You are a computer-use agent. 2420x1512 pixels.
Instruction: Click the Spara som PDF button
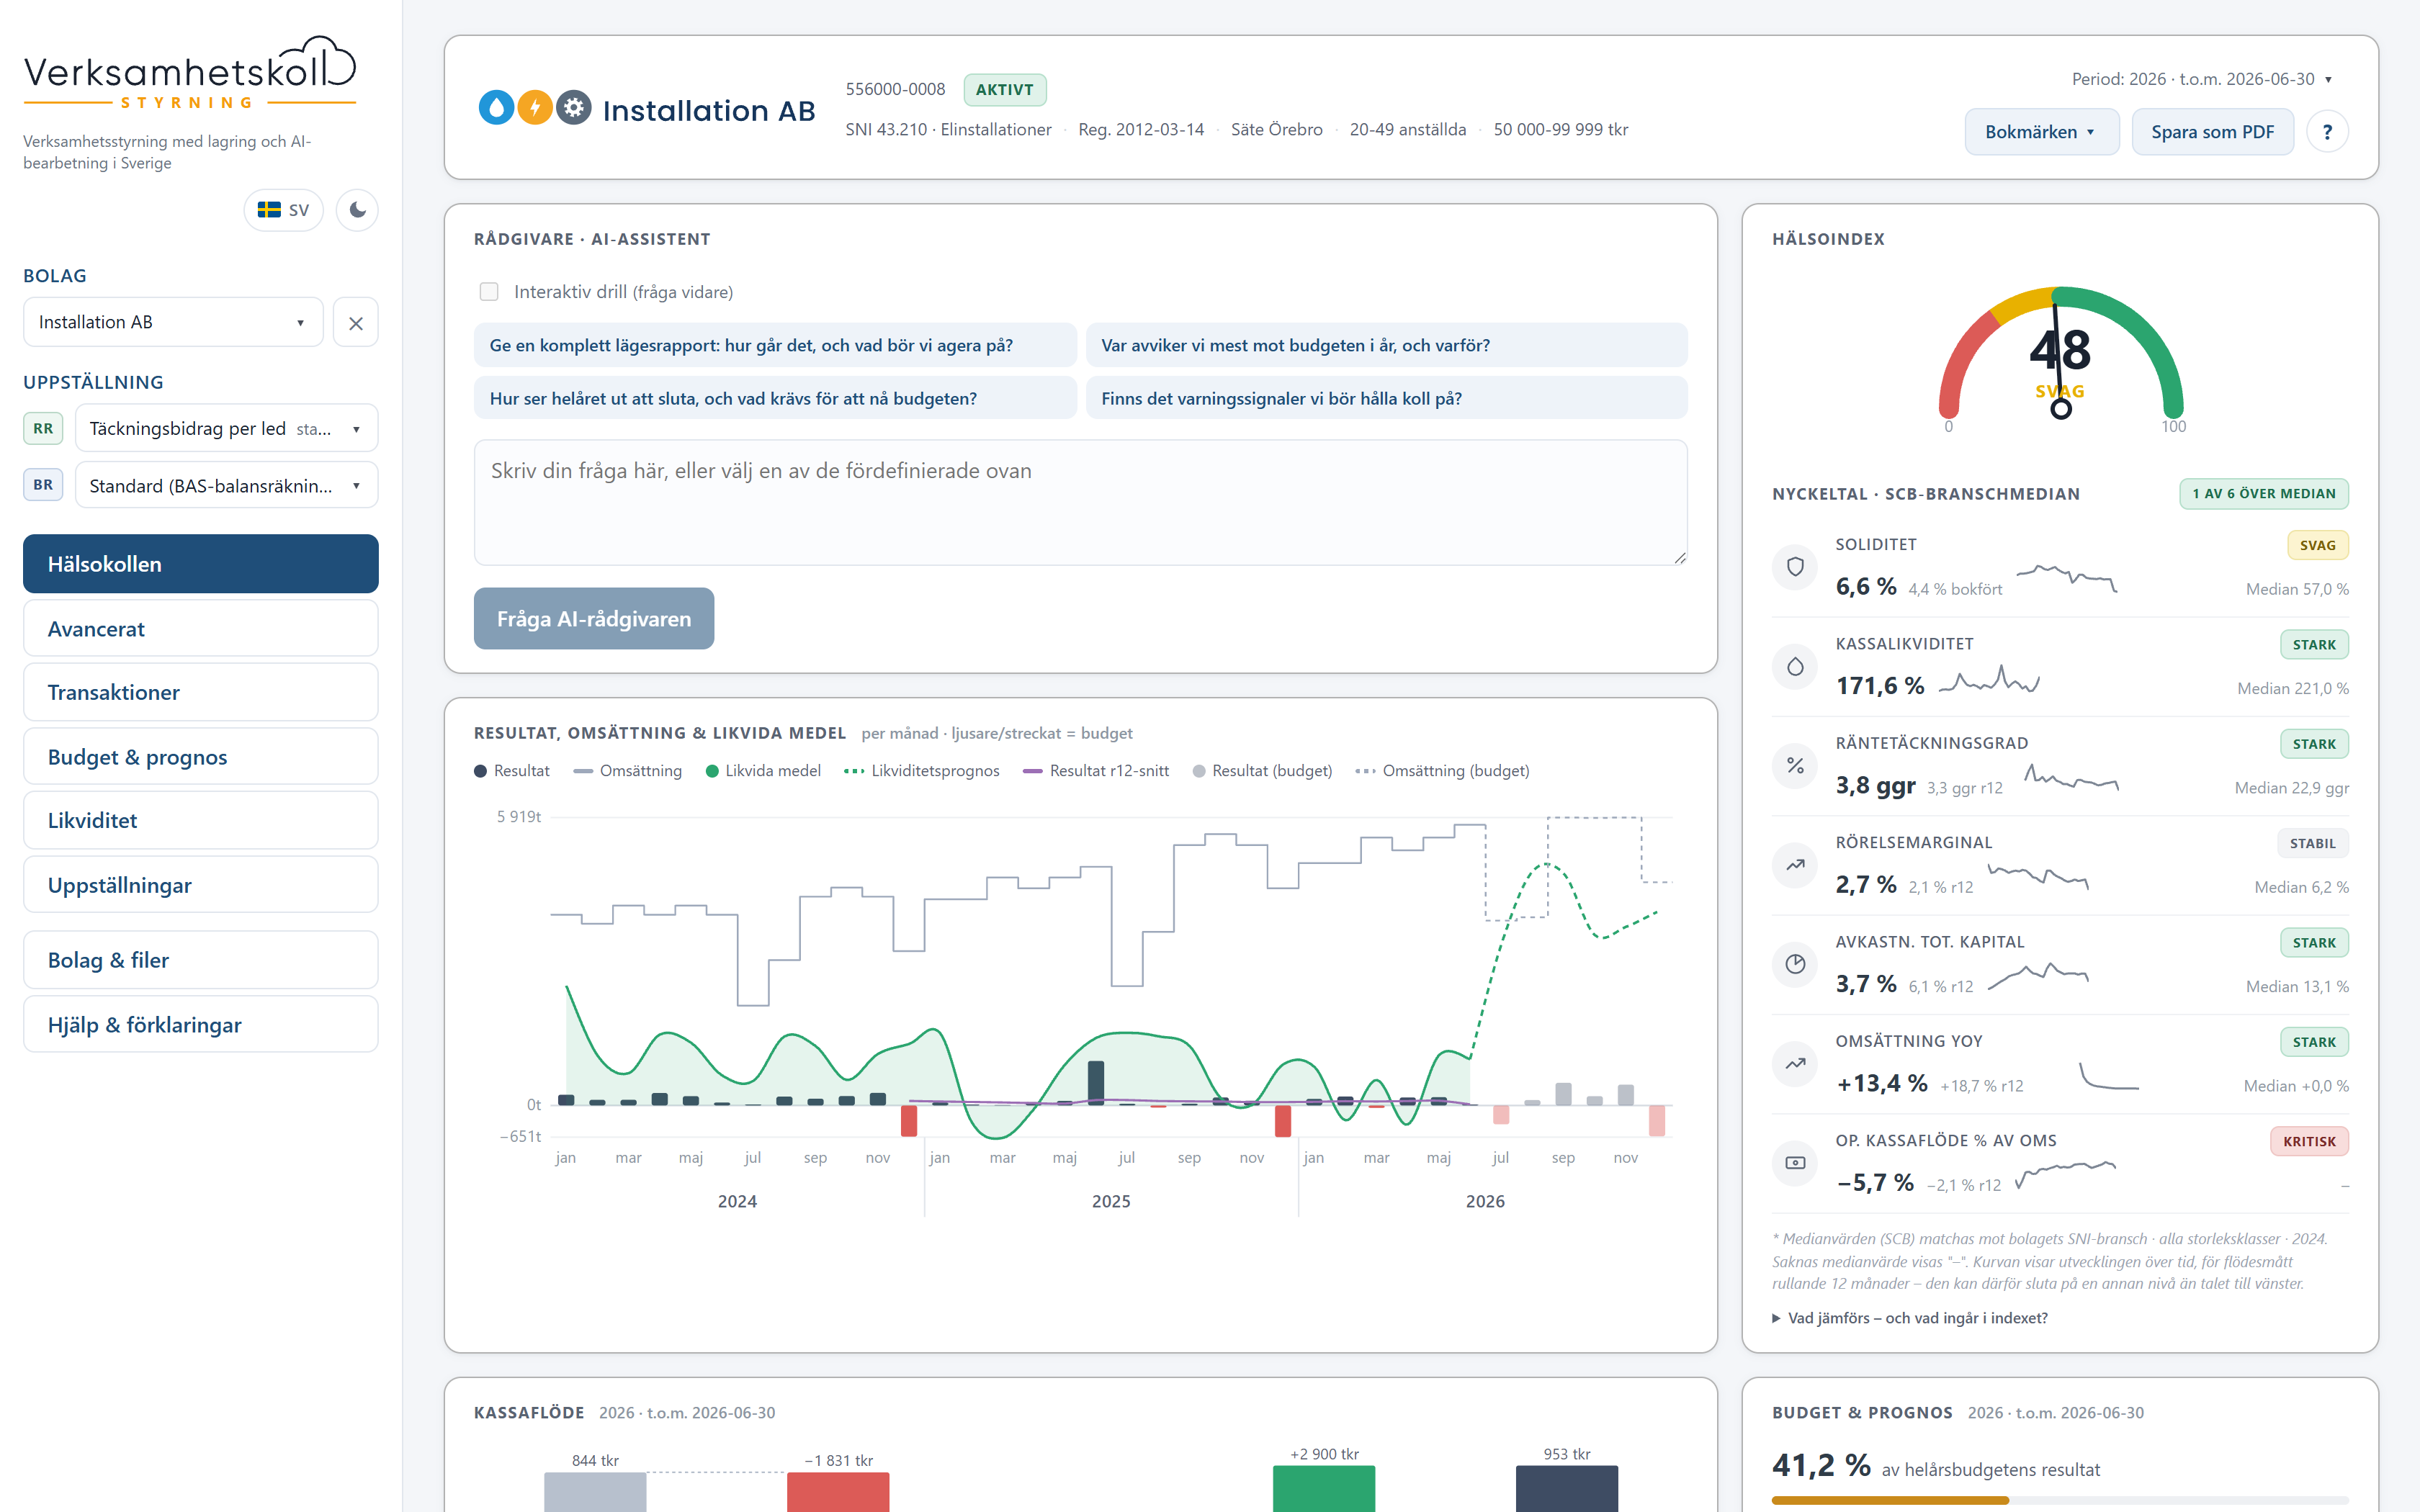tap(2212, 132)
